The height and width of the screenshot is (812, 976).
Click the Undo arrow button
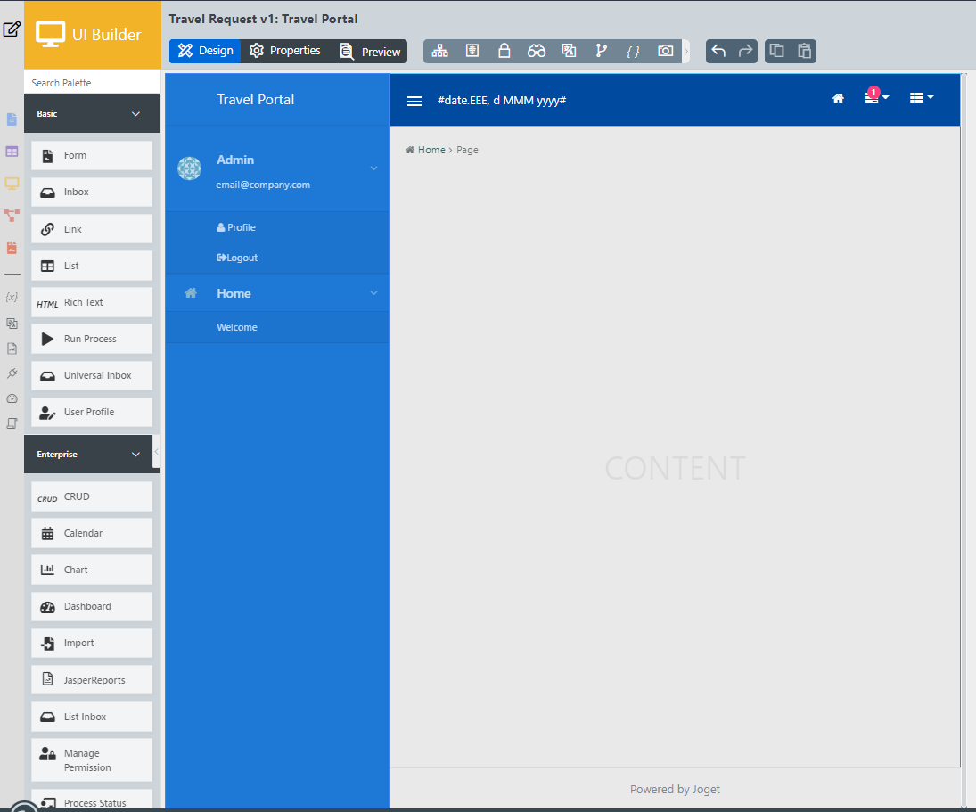tap(719, 51)
